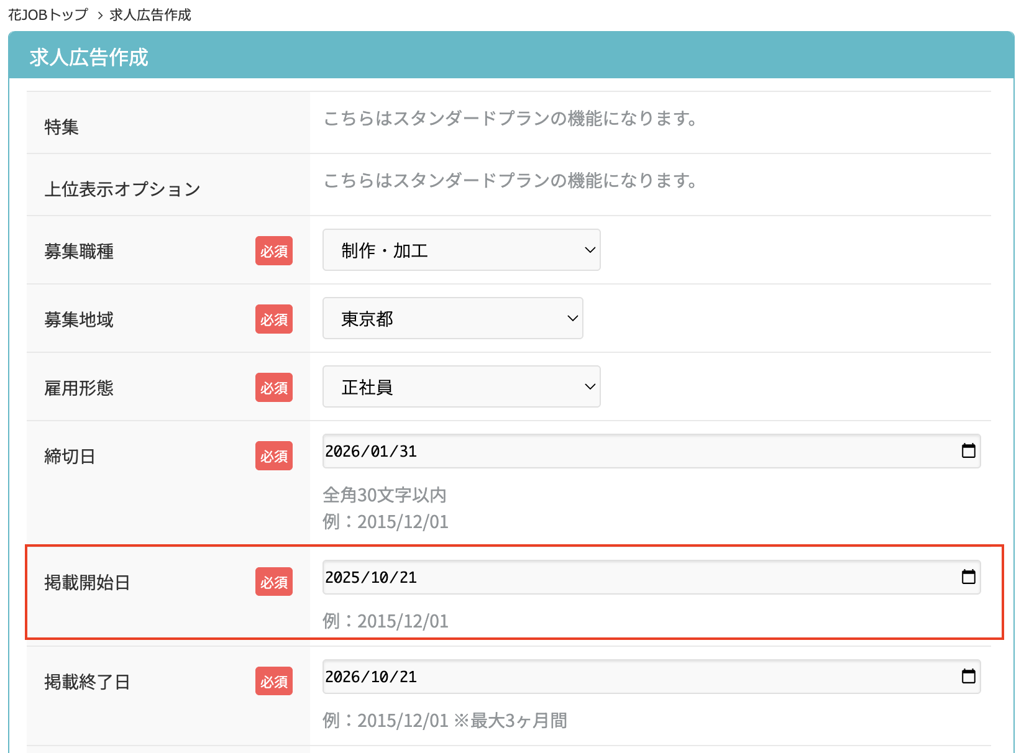Click the 求人広告作成 panel header
The image size is (1029, 753).
(x=89, y=57)
